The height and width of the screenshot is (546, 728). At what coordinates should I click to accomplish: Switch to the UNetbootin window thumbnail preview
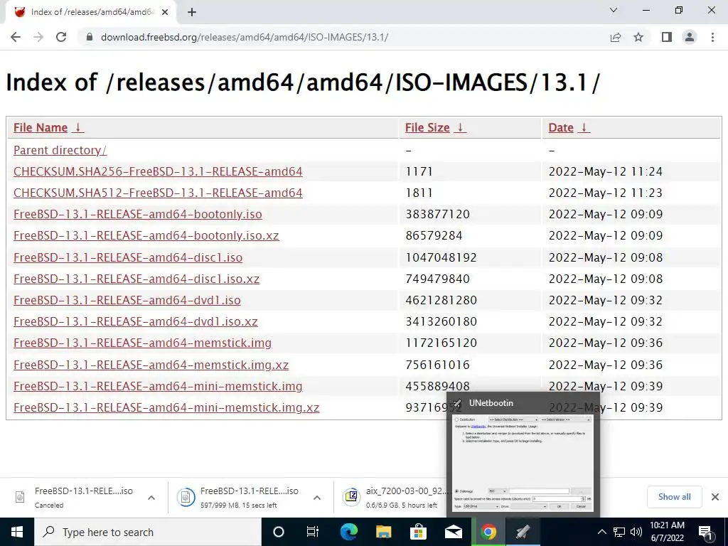523,454
